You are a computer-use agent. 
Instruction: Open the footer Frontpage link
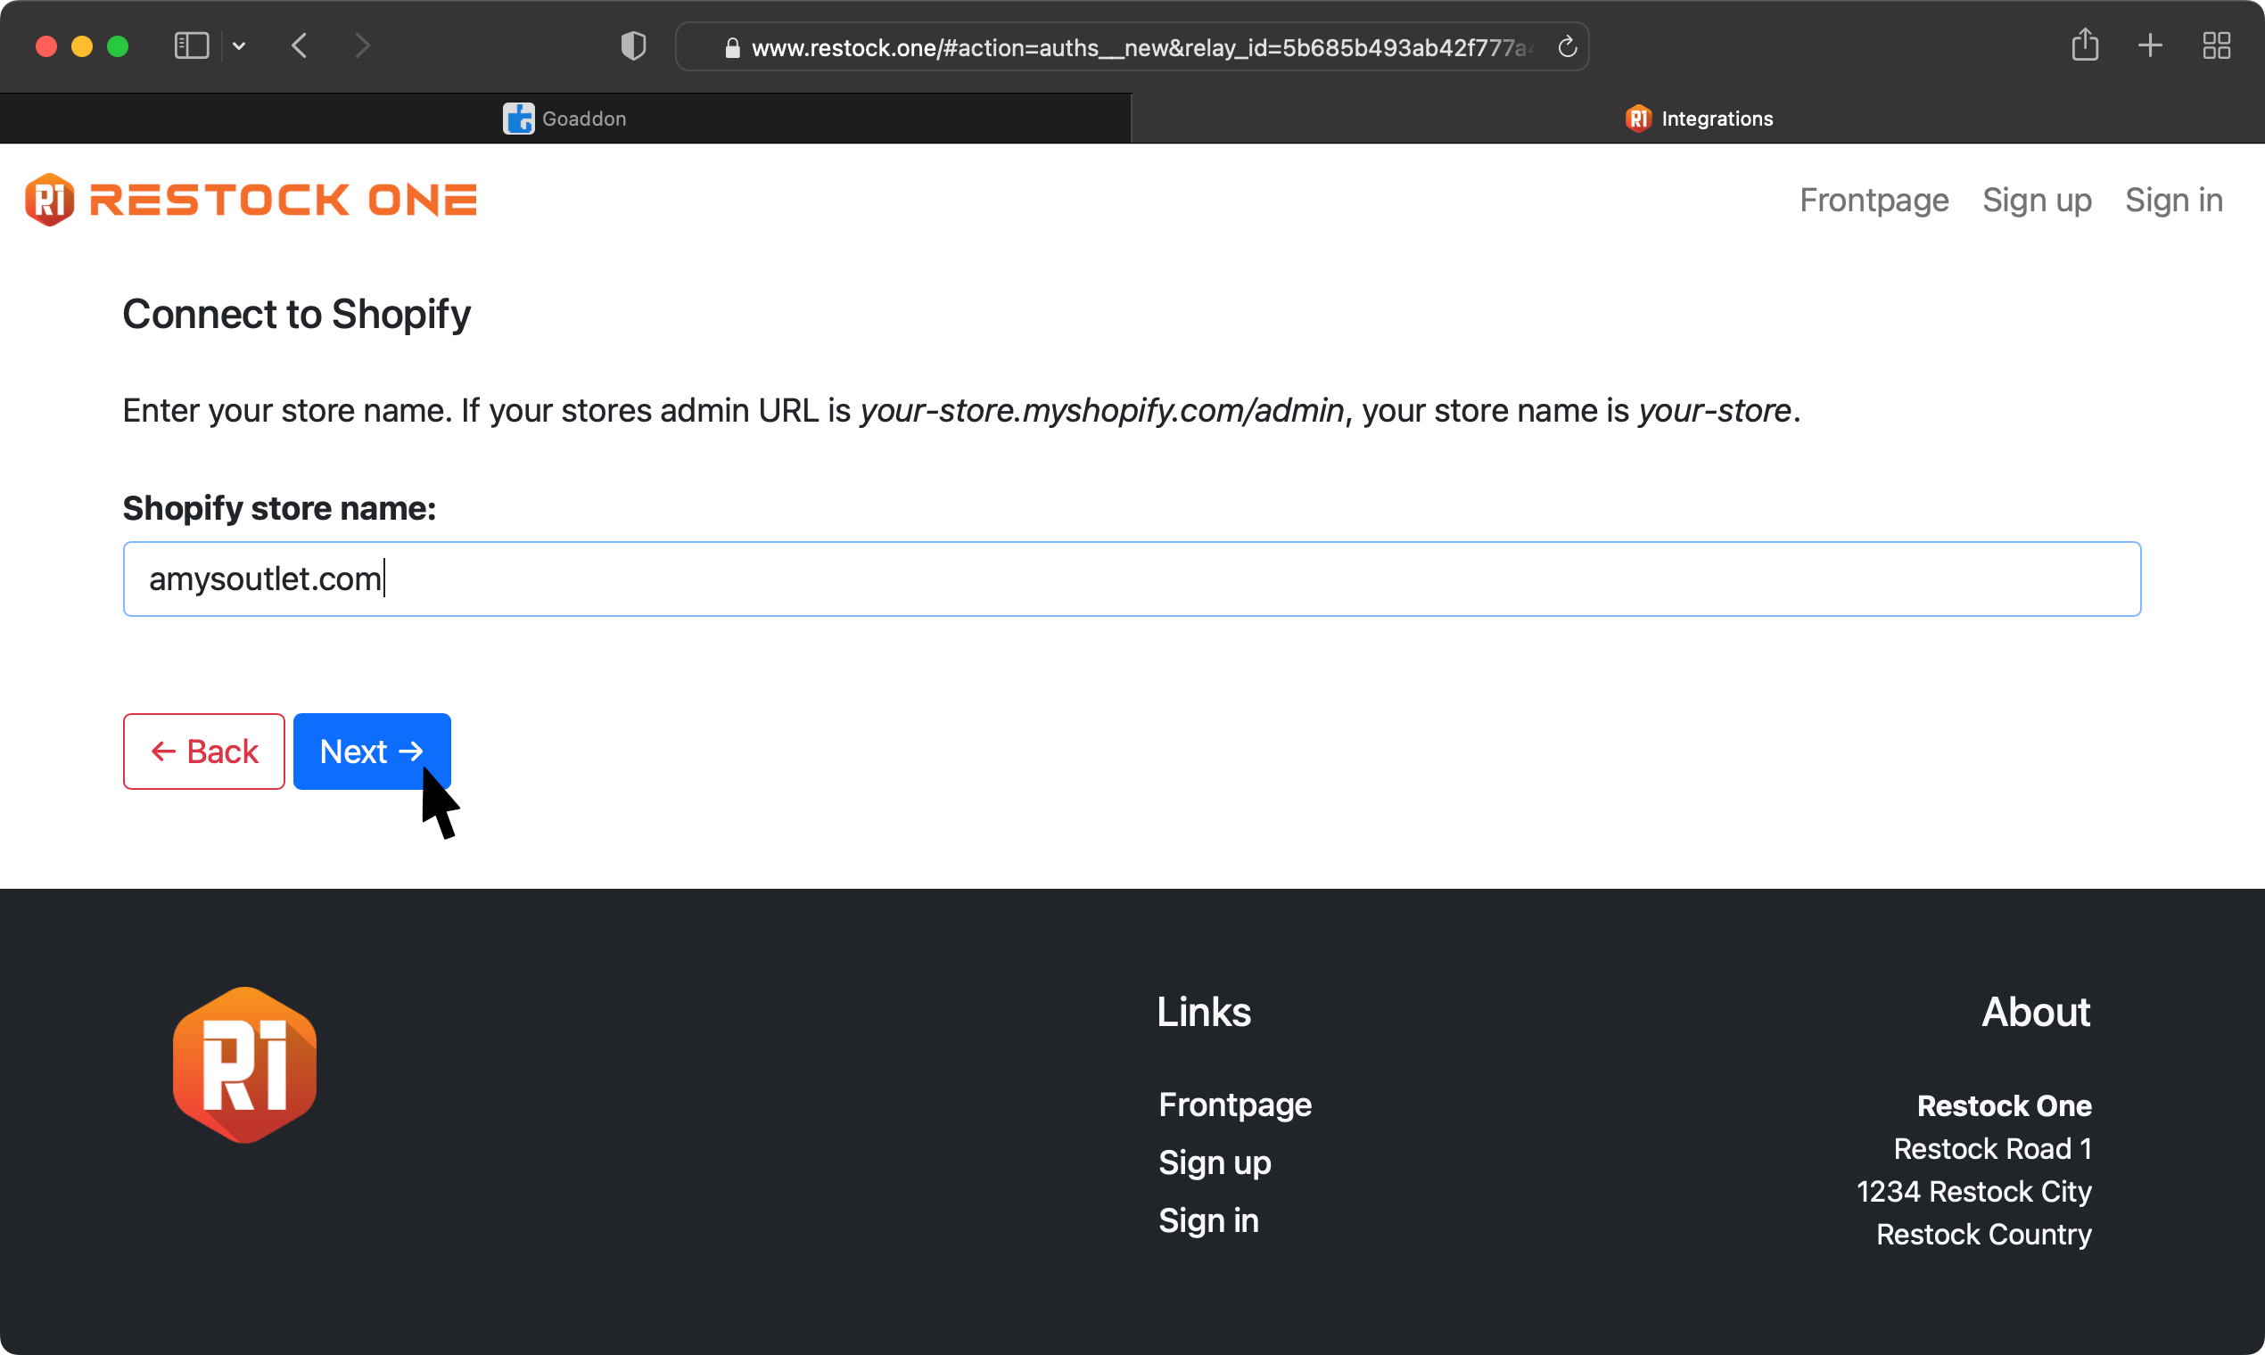tap(1235, 1105)
